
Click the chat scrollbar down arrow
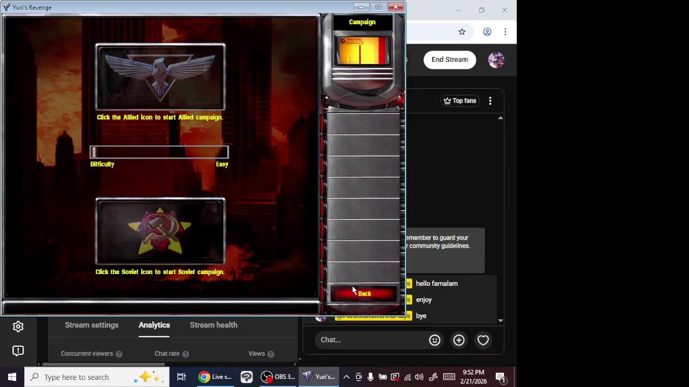501,320
